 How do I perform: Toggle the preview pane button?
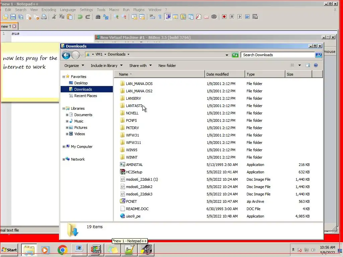point(308,65)
